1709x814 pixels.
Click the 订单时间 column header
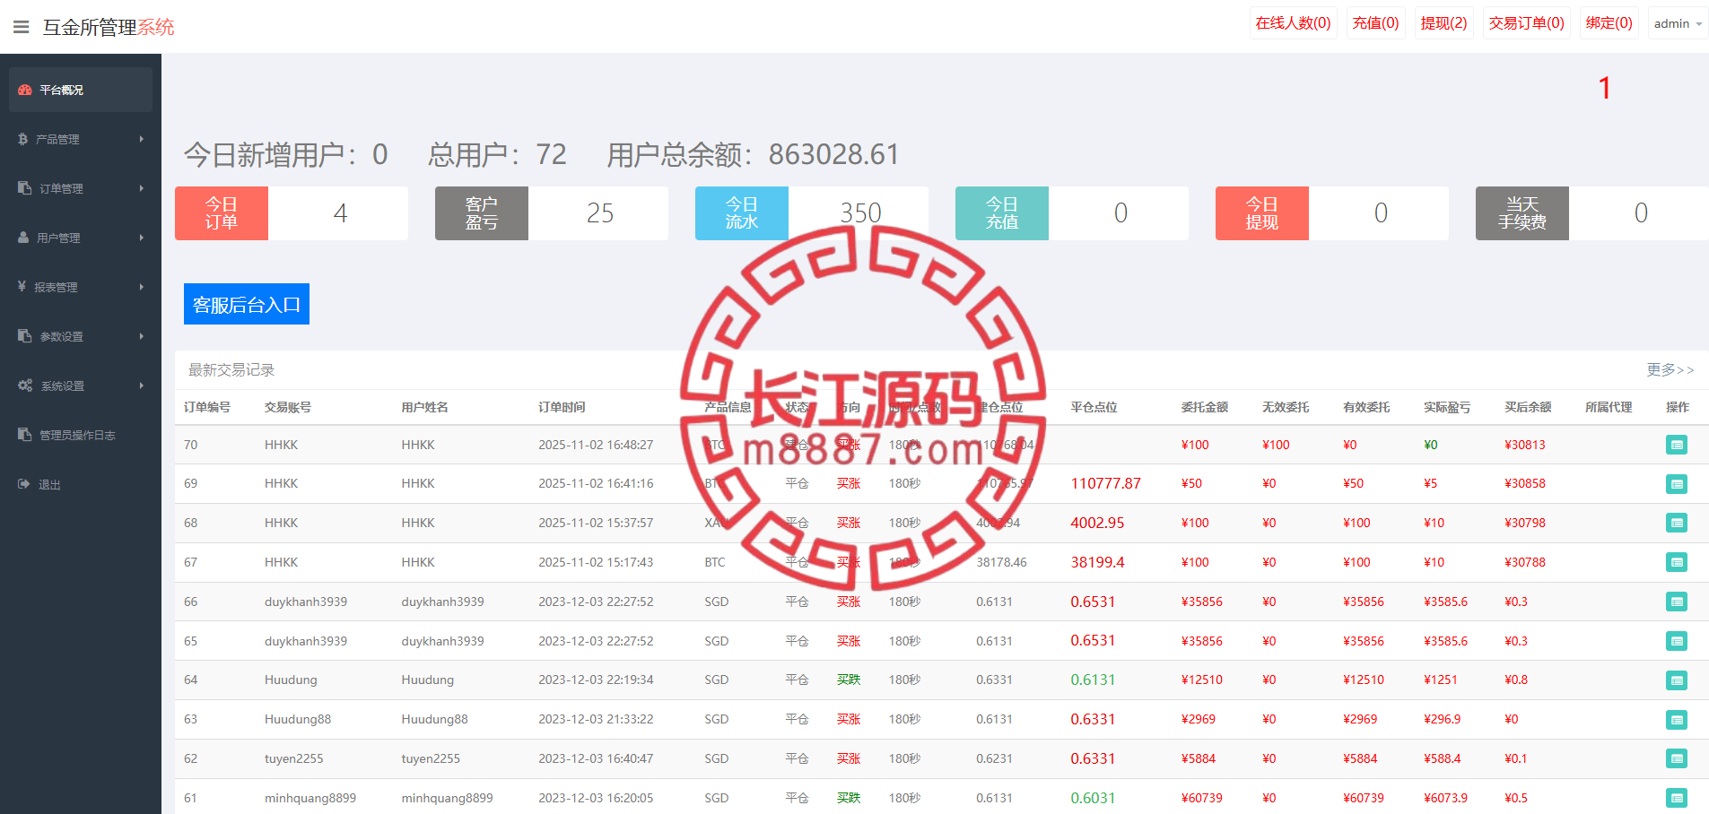pyautogui.click(x=562, y=407)
